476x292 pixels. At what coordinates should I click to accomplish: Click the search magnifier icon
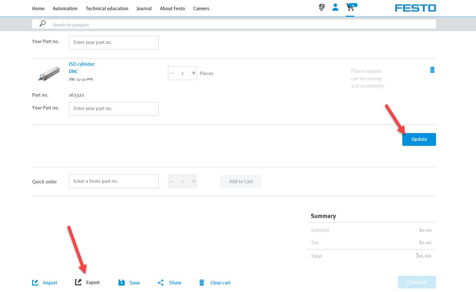pos(43,24)
